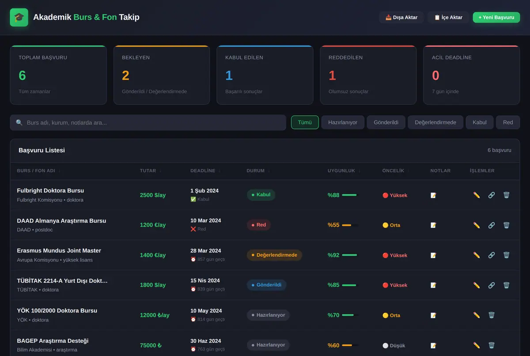Open notes for TÜBİTAK 2214-A row
This screenshot has height=356, width=530.
pos(433,285)
